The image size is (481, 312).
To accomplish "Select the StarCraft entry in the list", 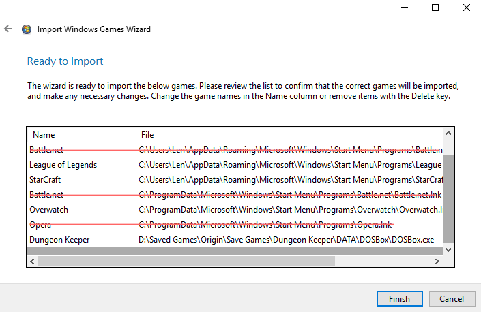I will [x=46, y=180].
